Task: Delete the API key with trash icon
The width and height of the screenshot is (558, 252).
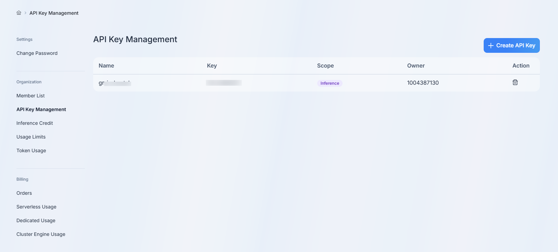Action: point(515,82)
